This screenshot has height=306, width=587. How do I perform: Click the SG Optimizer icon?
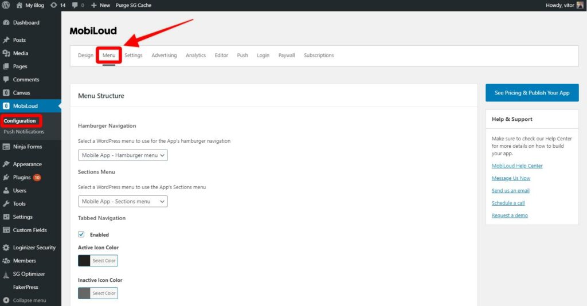(x=6, y=274)
